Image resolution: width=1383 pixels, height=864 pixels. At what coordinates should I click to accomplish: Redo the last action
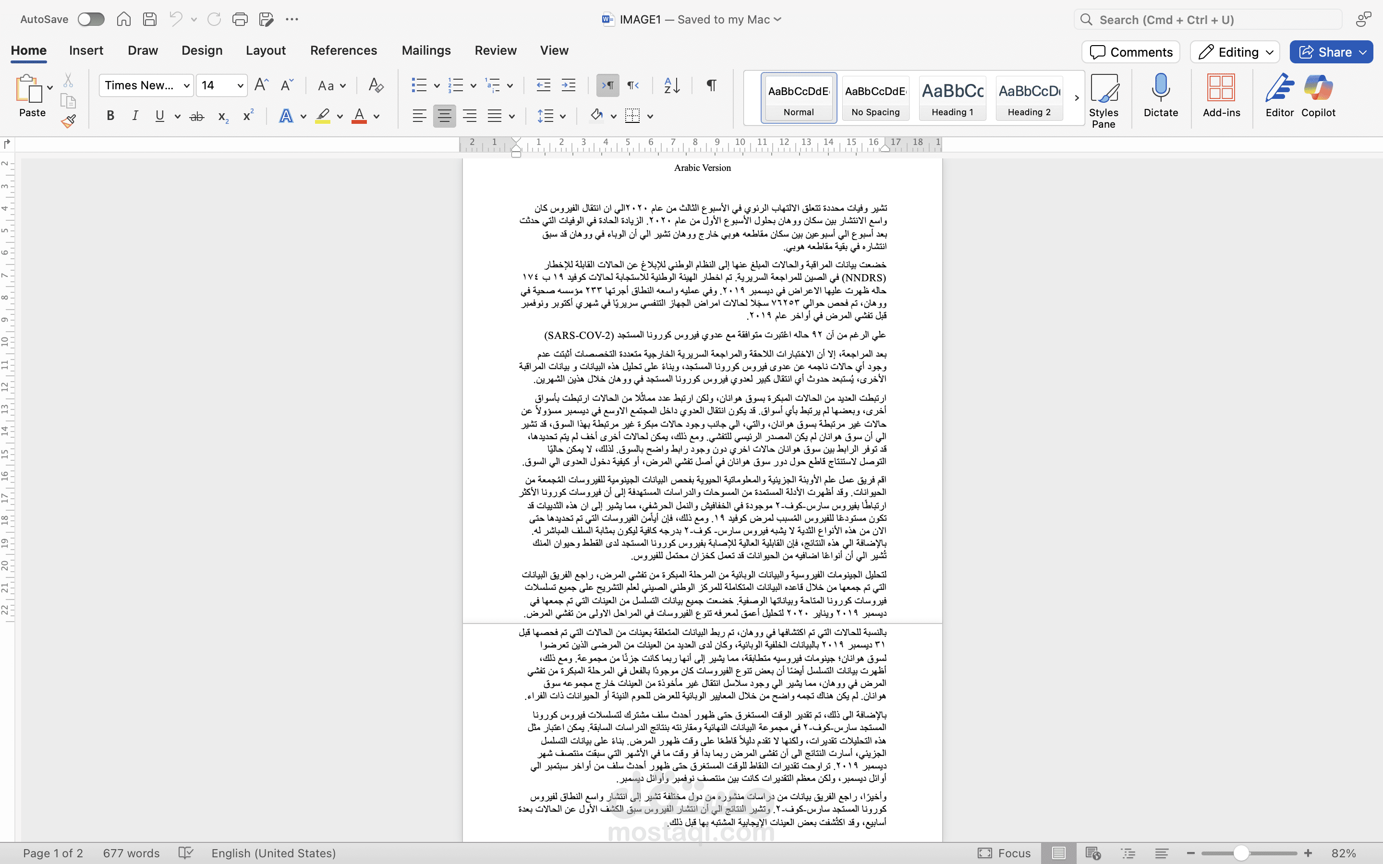(x=214, y=19)
